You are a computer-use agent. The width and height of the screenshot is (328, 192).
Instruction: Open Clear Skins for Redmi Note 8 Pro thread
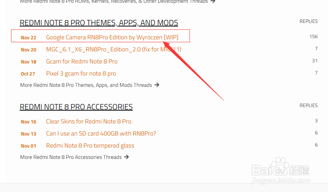(x=89, y=122)
